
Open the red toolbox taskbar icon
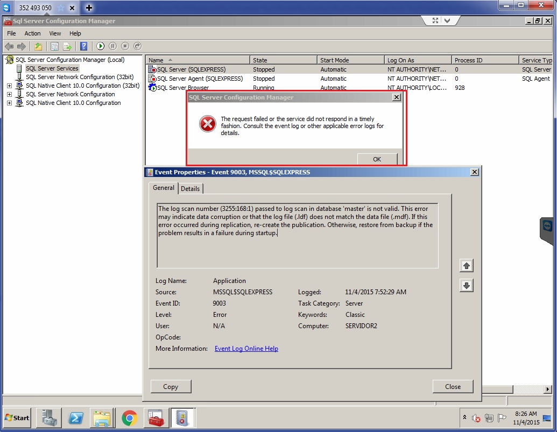(156, 418)
